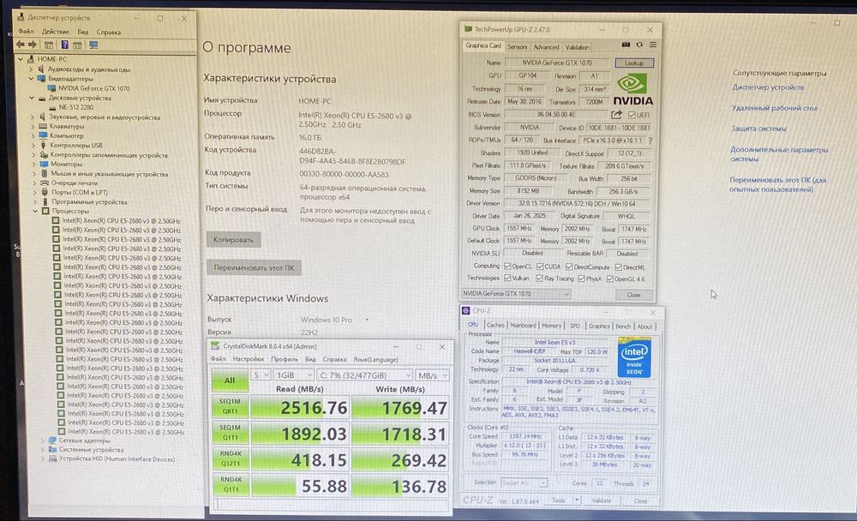This screenshot has width=857, height=521.
Task: Open the GPU selection dropdown in GPU-Z
Action: coord(516,294)
